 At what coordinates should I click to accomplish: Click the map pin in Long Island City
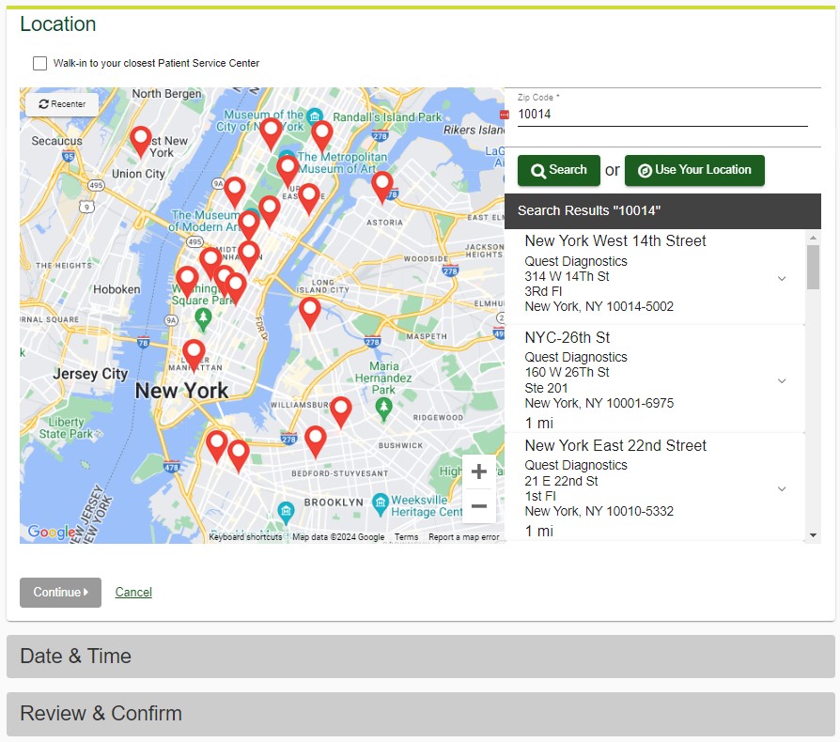pos(309,313)
